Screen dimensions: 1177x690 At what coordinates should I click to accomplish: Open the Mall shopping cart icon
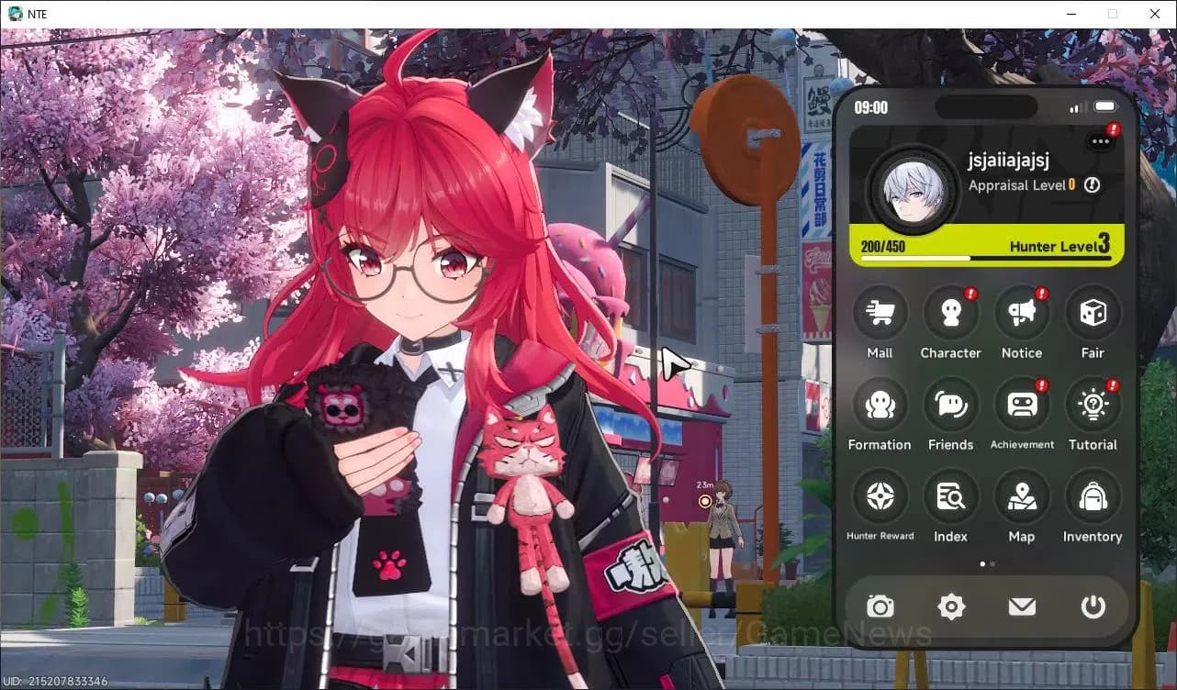[880, 313]
